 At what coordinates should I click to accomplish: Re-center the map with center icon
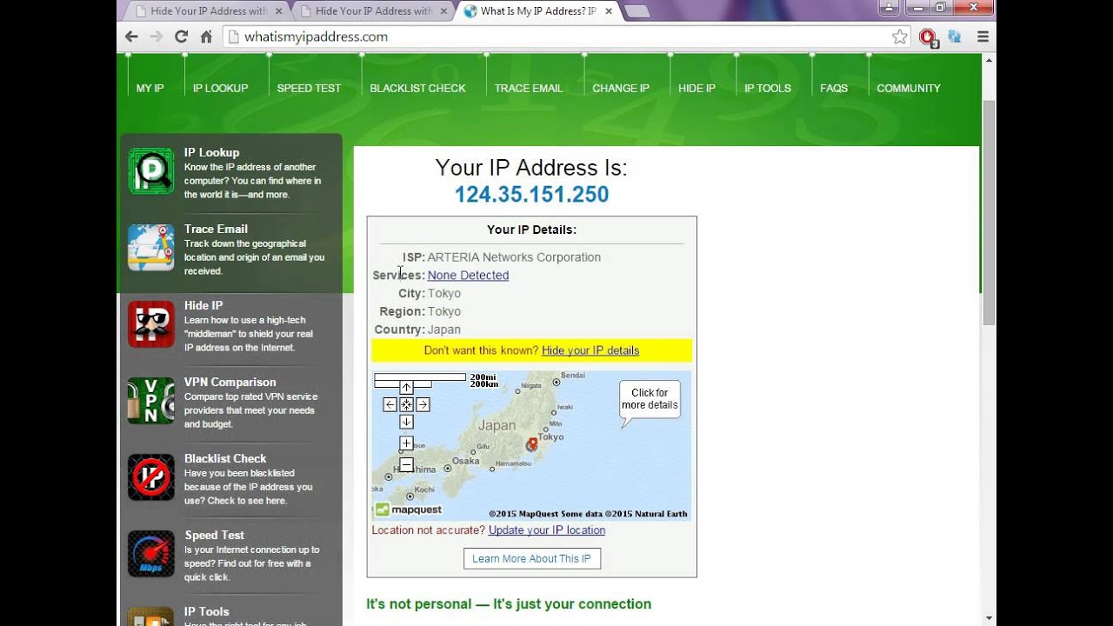[406, 404]
